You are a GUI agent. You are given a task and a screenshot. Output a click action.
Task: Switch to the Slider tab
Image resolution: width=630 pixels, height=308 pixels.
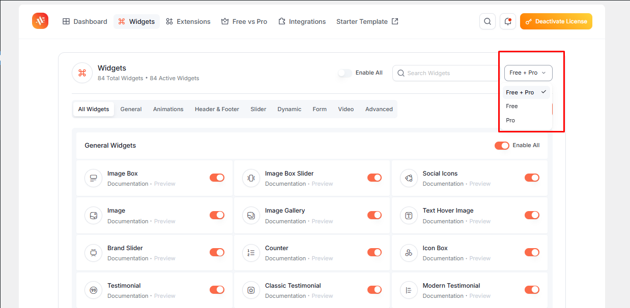tap(259, 109)
